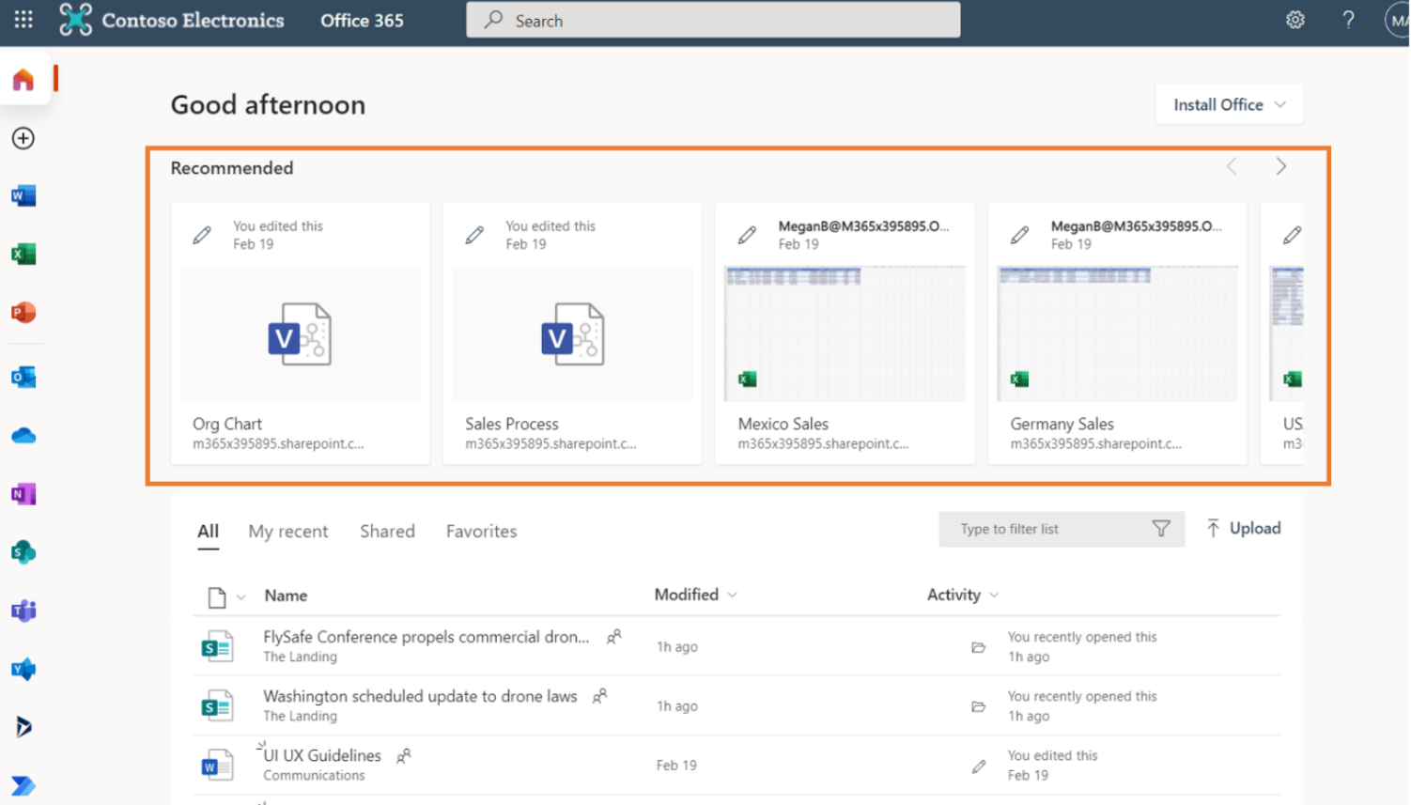Switch to the Shared tab
This screenshot has width=1411, height=805.
[387, 532]
